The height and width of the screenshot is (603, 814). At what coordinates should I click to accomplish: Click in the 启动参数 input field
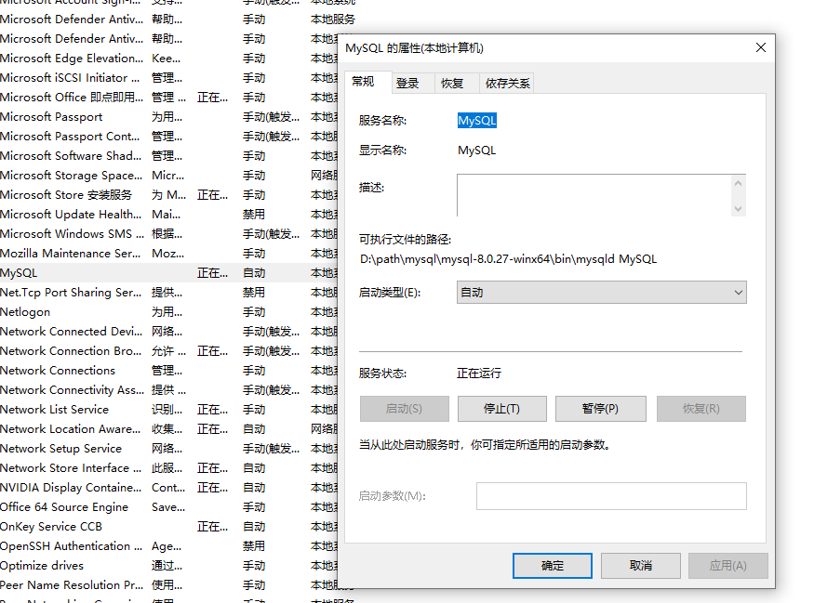tap(611, 496)
